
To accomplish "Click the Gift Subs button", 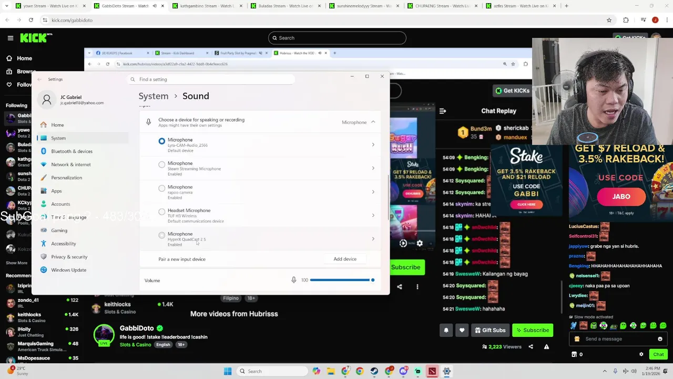I will (490, 330).
